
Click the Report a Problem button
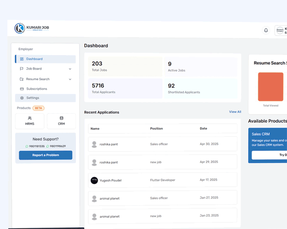tap(45, 155)
